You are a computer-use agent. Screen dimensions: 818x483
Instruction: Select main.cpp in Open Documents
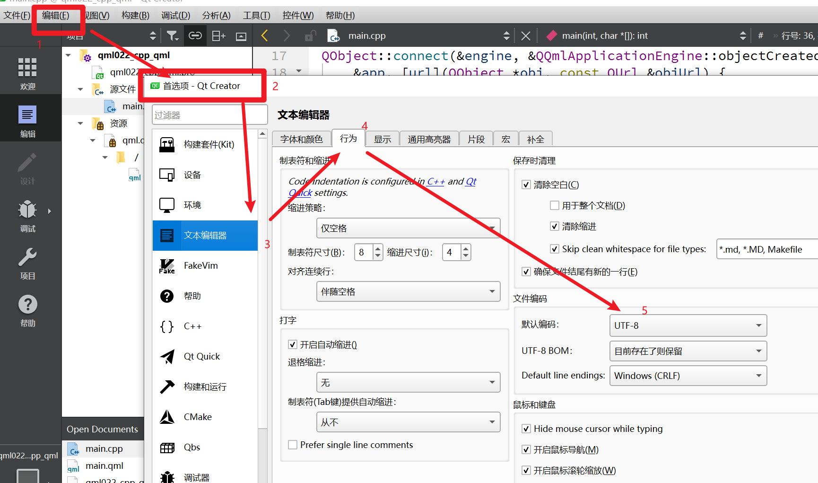click(104, 448)
